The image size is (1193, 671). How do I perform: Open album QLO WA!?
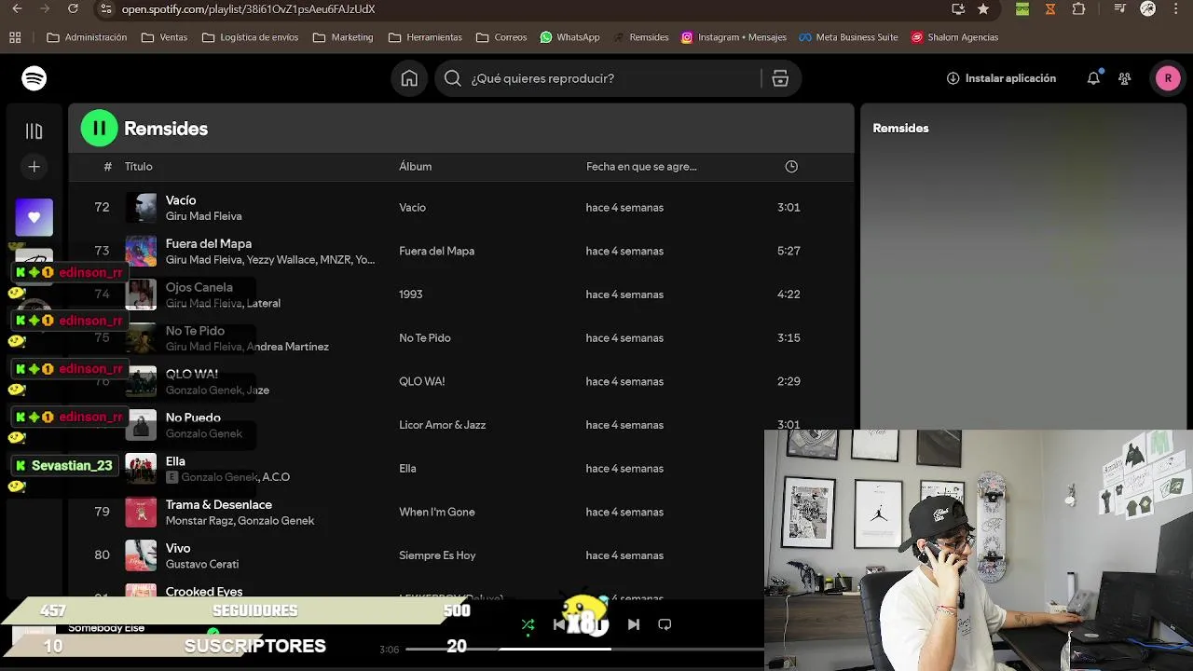(421, 381)
